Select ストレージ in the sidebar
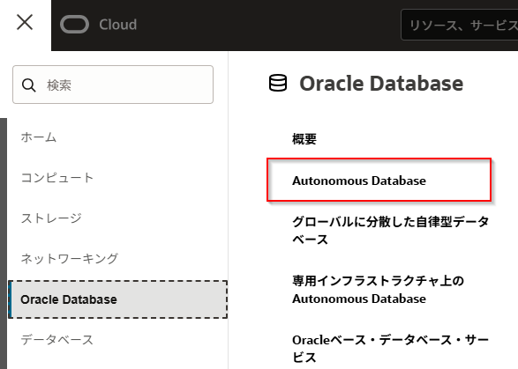This screenshot has width=518, height=369. click(51, 218)
